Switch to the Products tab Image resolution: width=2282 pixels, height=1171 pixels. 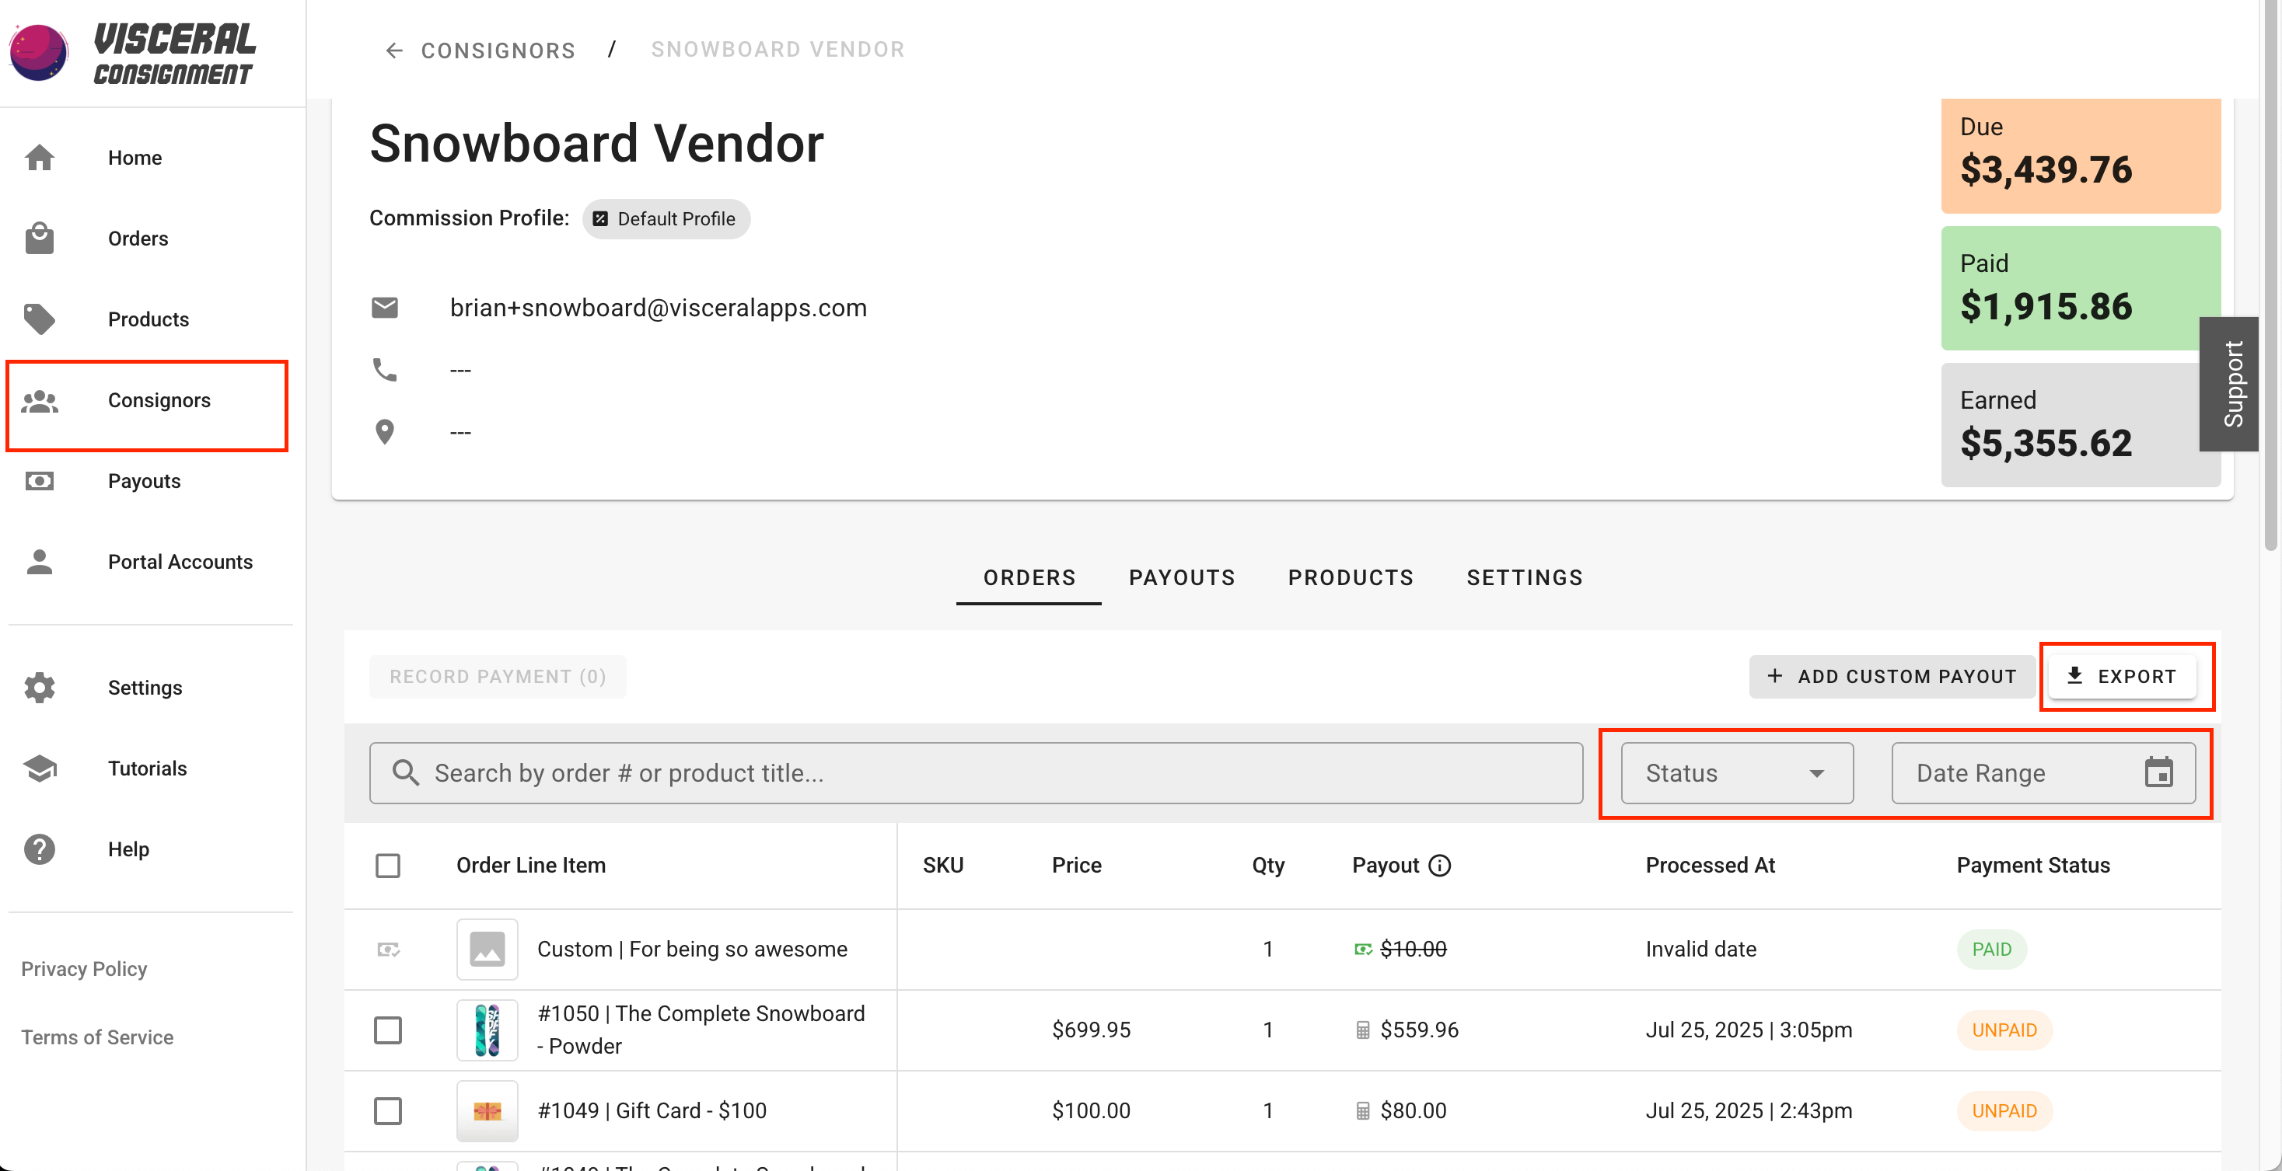tap(1350, 577)
